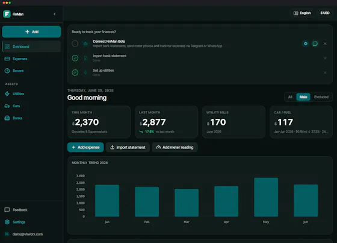Open the Utility Bills $170 card
The width and height of the screenshot is (337, 243).
(233, 122)
